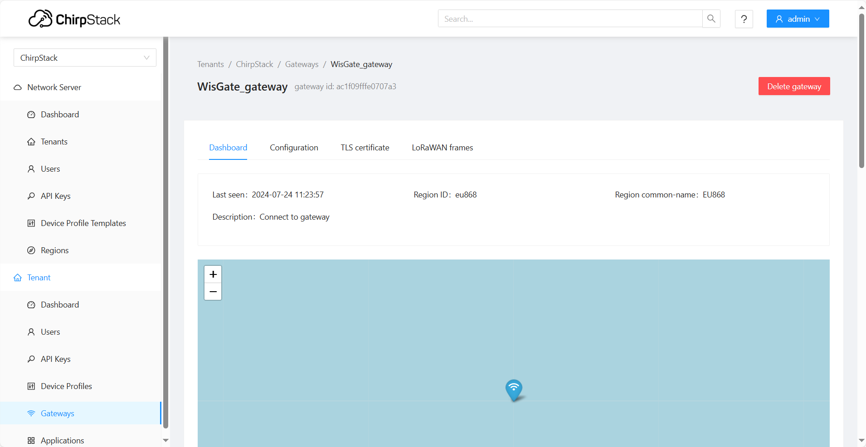This screenshot has height=447, width=866.
Task: Switch to the Configuration tab
Action: 294,148
